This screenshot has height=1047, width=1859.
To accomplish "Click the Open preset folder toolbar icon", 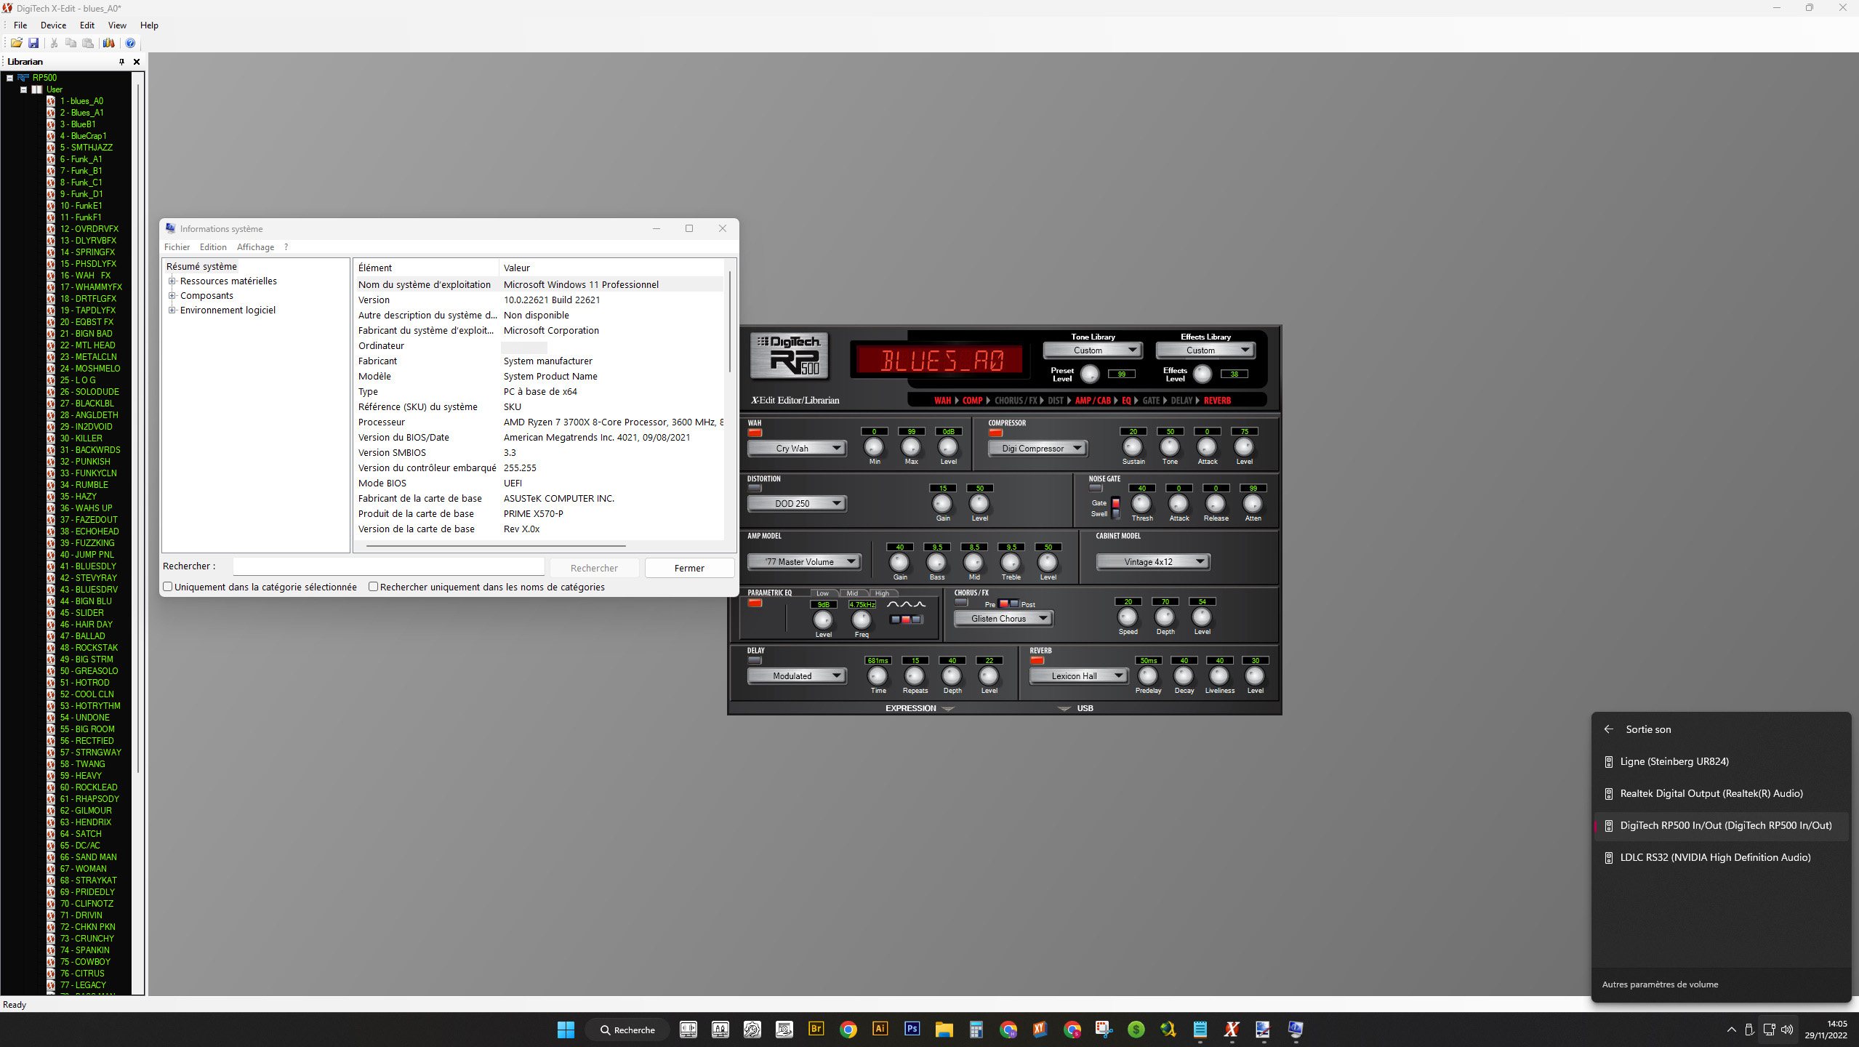I will 16,43.
